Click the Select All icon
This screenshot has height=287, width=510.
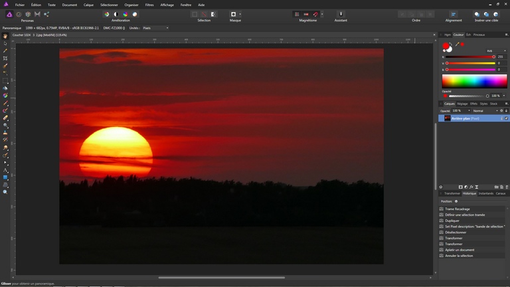click(195, 15)
